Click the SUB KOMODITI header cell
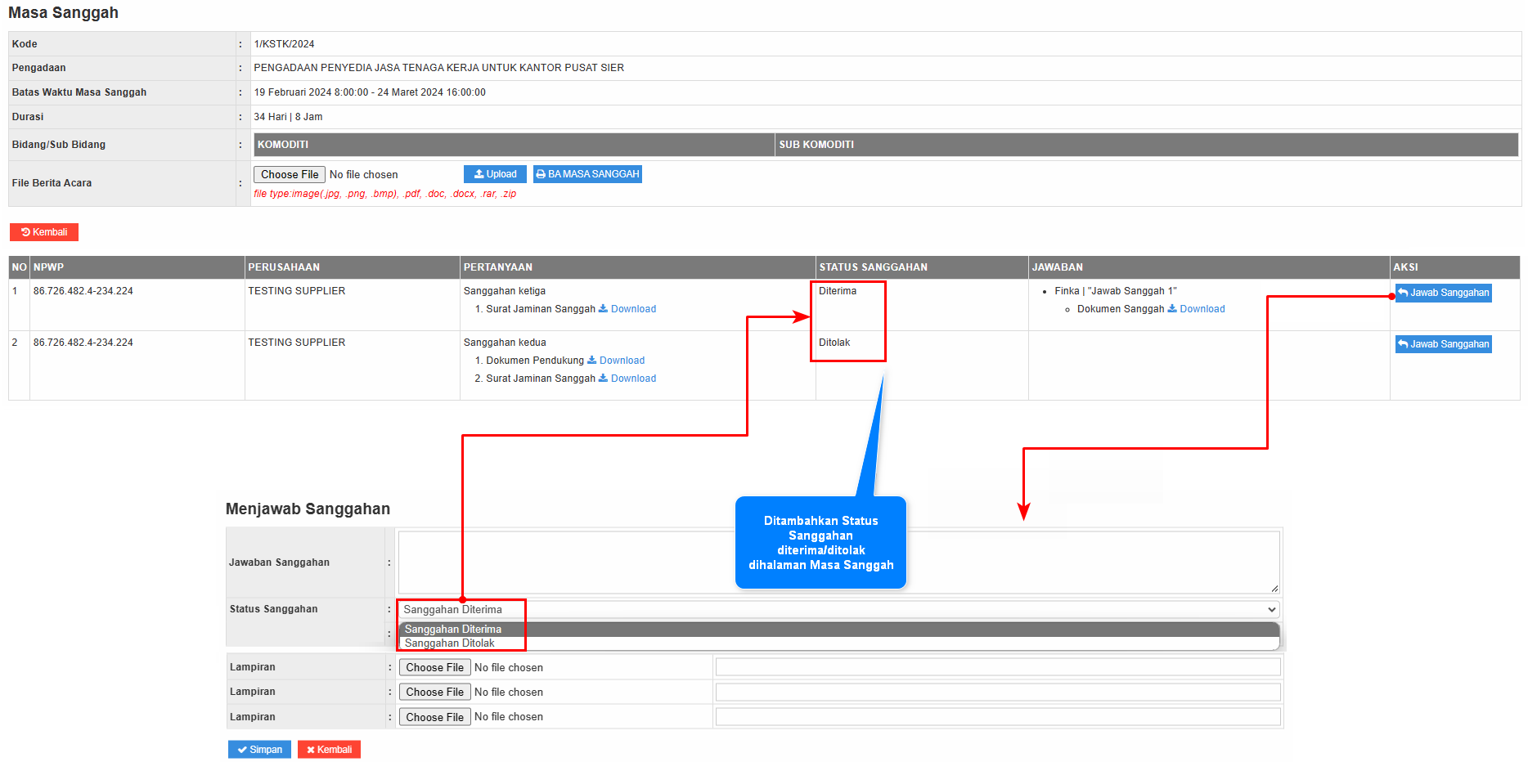This screenshot has height=762, width=1528. click(1147, 145)
